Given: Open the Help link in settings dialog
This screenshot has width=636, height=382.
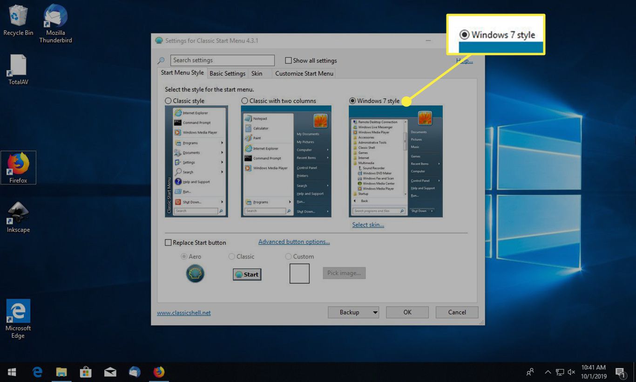Looking at the screenshot, I should [x=464, y=61].
